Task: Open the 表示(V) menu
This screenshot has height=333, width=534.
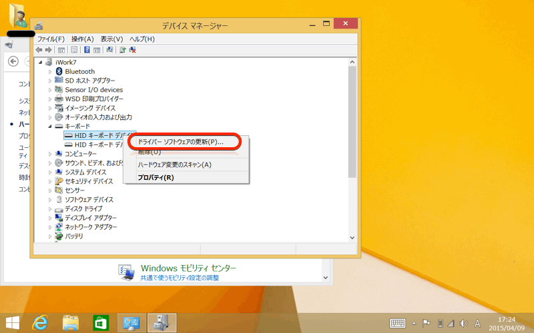Action: tap(111, 39)
